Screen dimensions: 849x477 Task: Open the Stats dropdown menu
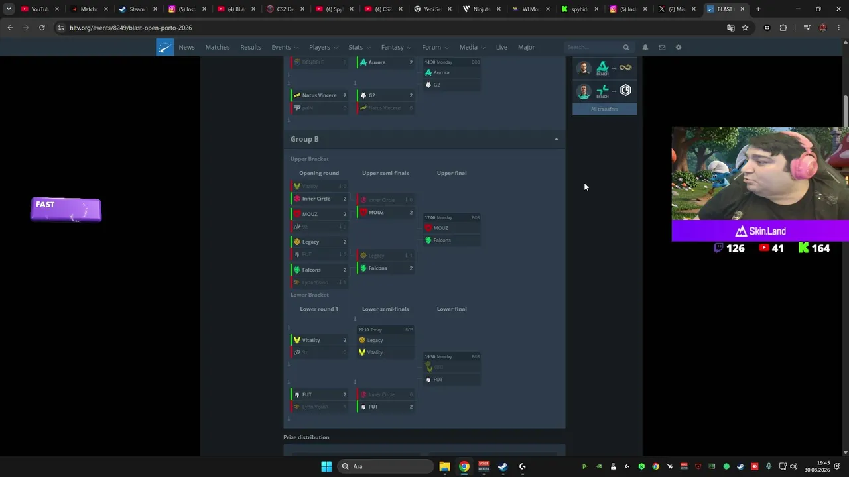(359, 47)
